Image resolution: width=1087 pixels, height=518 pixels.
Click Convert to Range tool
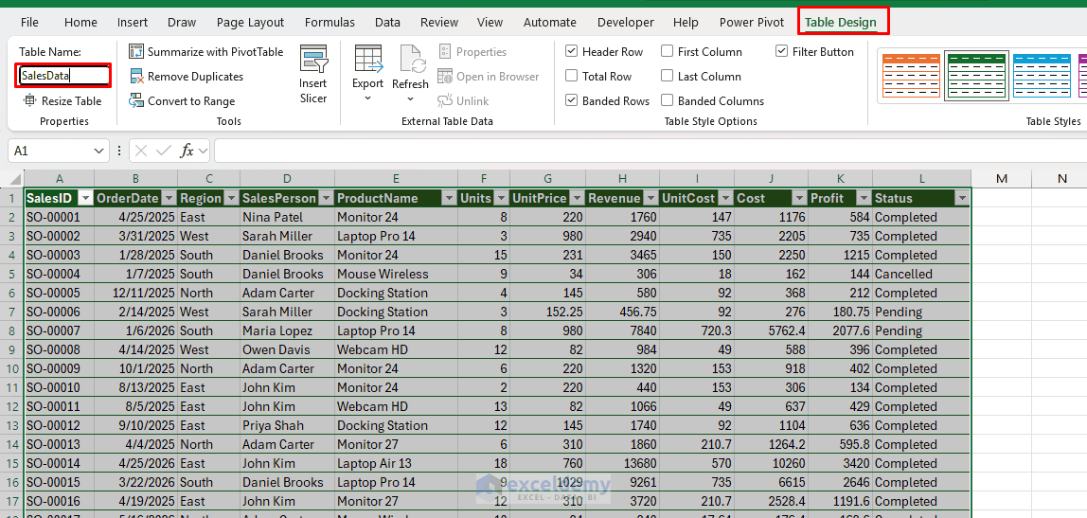[183, 101]
